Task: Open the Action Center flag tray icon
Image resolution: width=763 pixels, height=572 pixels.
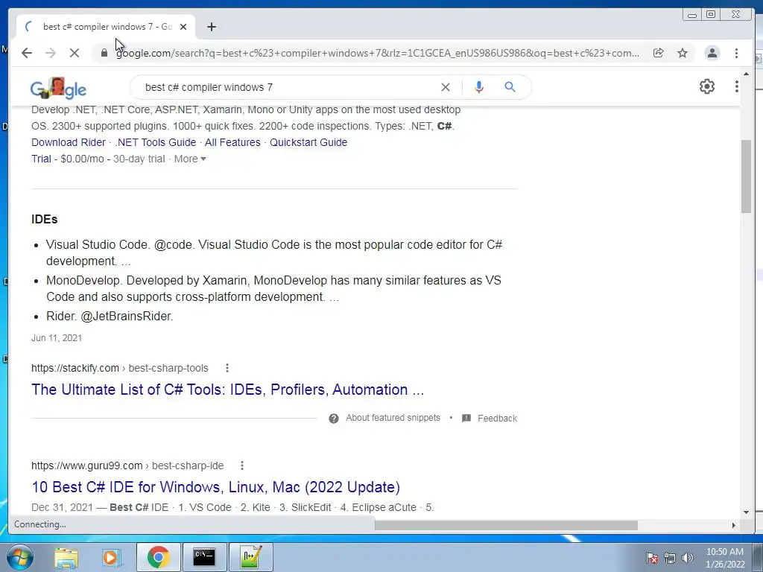Action: (x=652, y=558)
